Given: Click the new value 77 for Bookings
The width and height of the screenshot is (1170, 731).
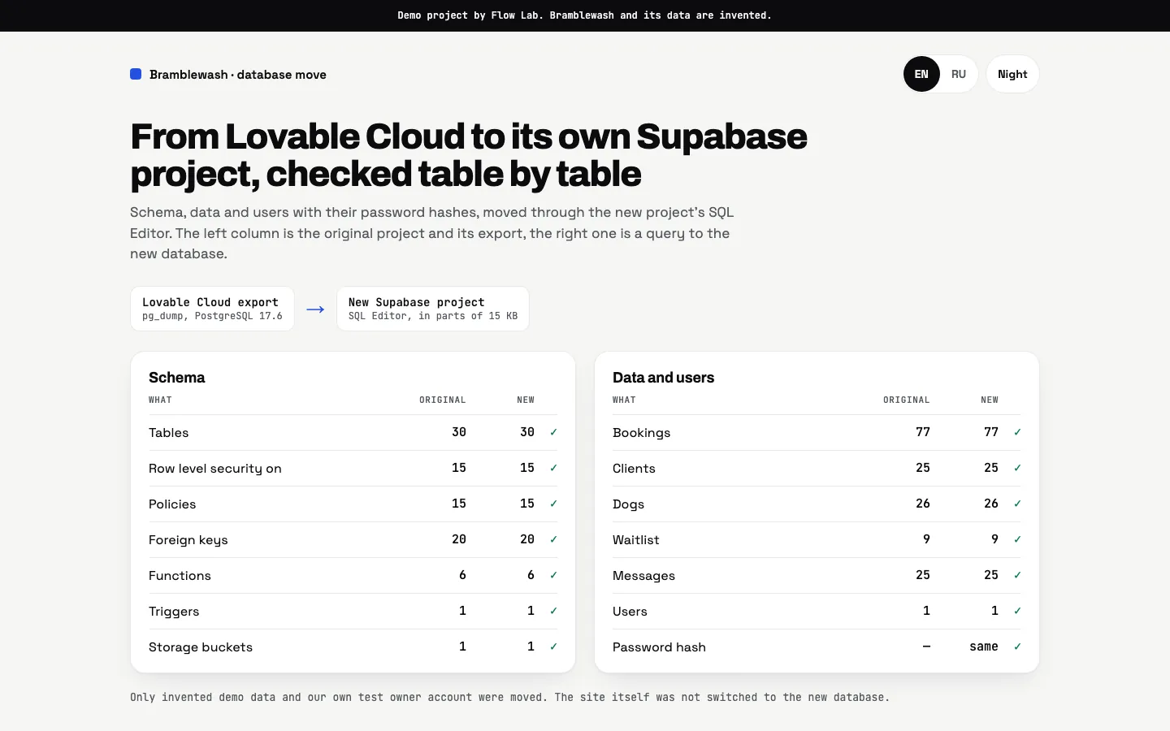Looking at the screenshot, I should (x=991, y=432).
